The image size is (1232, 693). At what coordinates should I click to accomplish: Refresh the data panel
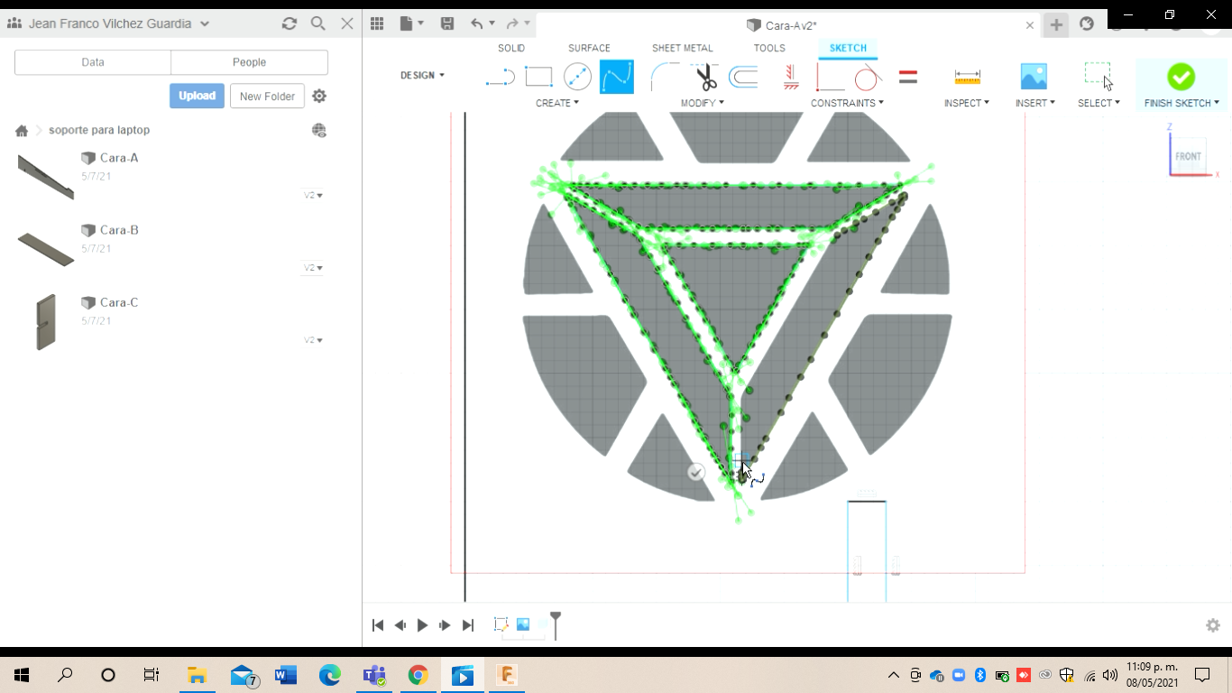click(290, 23)
